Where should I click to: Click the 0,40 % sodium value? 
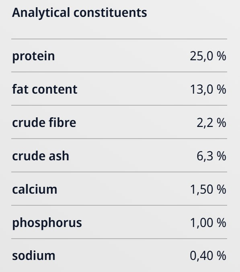(x=208, y=256)
